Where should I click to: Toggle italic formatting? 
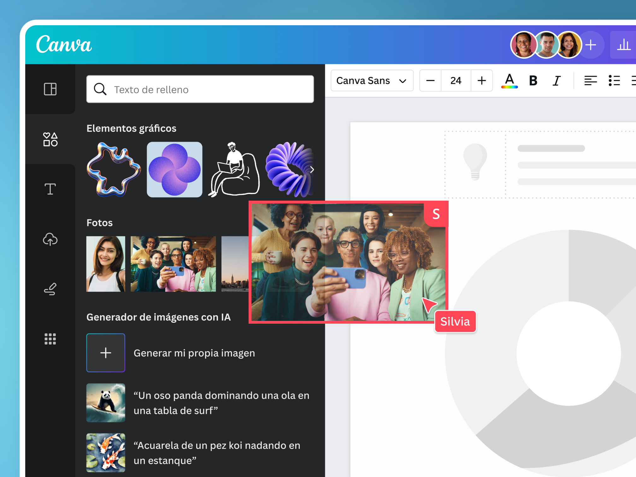click(x=556, y=81)
